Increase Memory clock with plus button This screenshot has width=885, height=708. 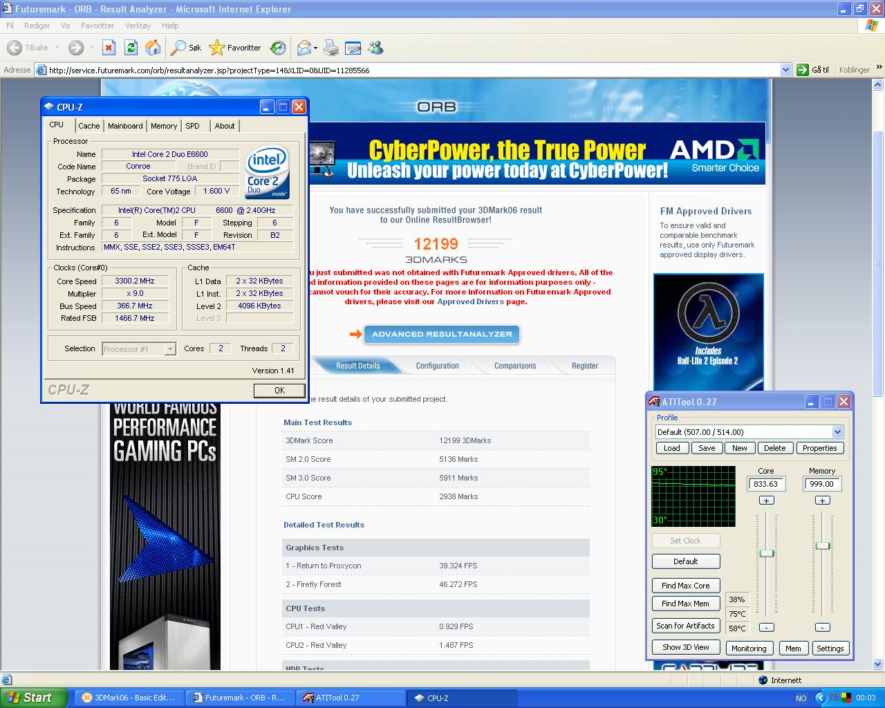click(x=822, y=501)
